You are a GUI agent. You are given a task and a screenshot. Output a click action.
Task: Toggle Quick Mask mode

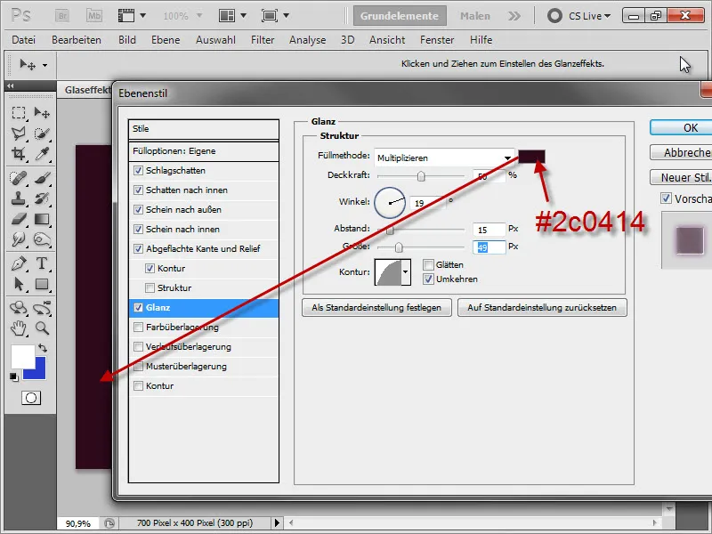pyautogui.click(x=31, y=398)
